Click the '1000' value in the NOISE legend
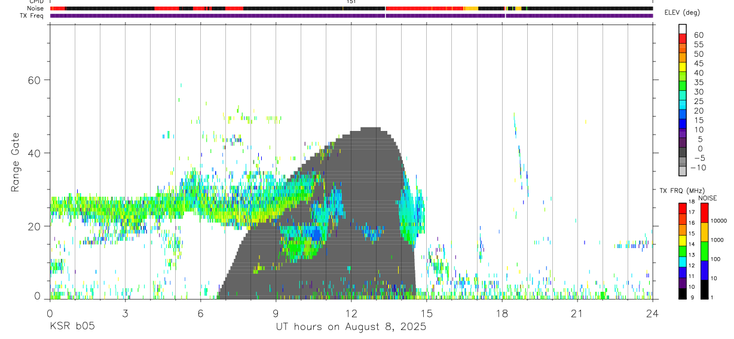The image size is (734, 339). pyautogui.click(x=717, y=240)
